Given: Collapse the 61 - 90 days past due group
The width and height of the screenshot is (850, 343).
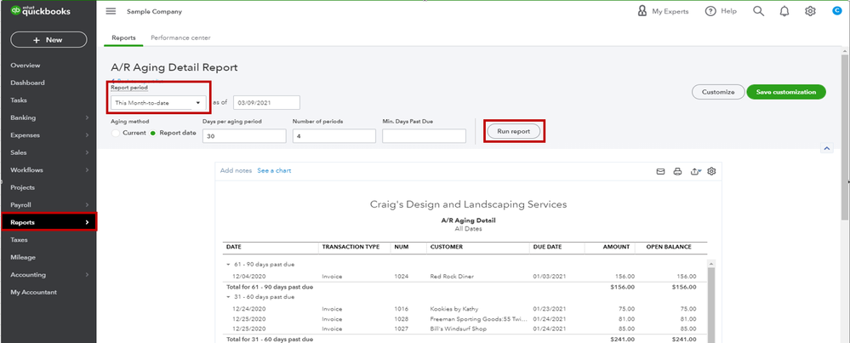Looking at the screenshot, I should pyautogui.click(x=229, y=265).
